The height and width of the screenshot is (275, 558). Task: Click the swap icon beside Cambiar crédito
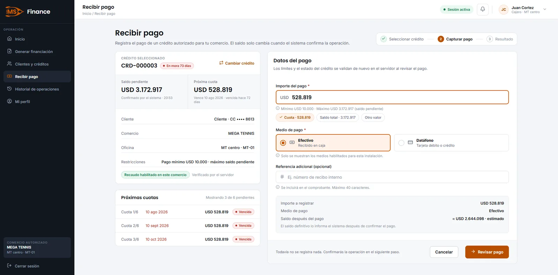click(x=221, y=63)
